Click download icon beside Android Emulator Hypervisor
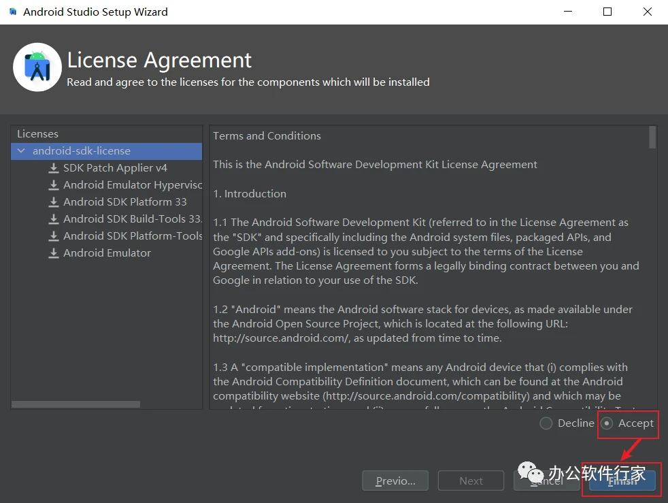The image size is (668, 503). click(54, 185)
